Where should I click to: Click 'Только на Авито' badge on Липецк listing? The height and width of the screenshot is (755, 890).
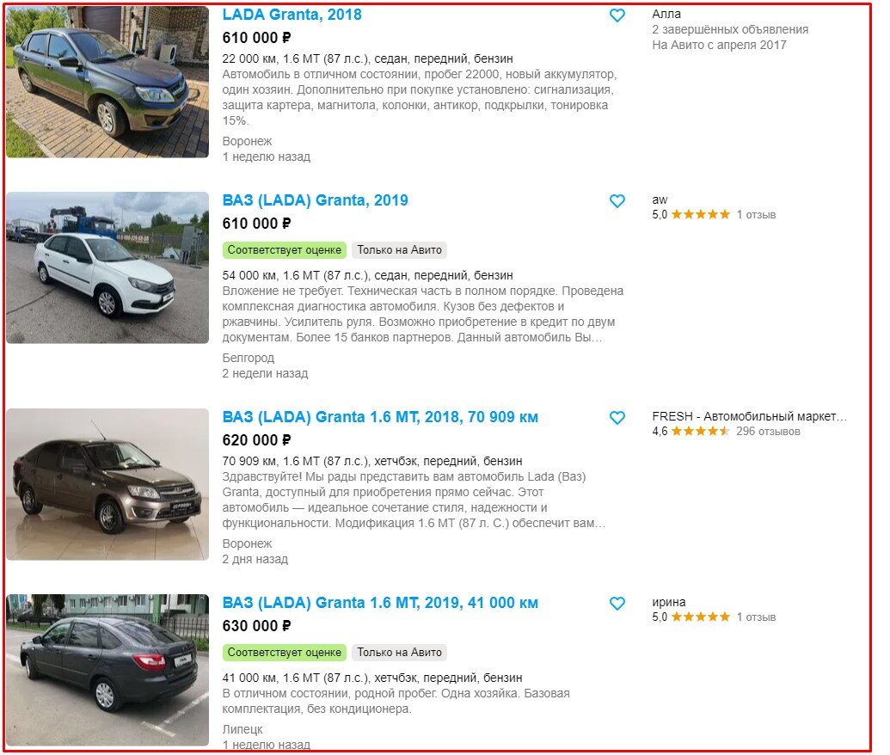(x=399, y=653)
